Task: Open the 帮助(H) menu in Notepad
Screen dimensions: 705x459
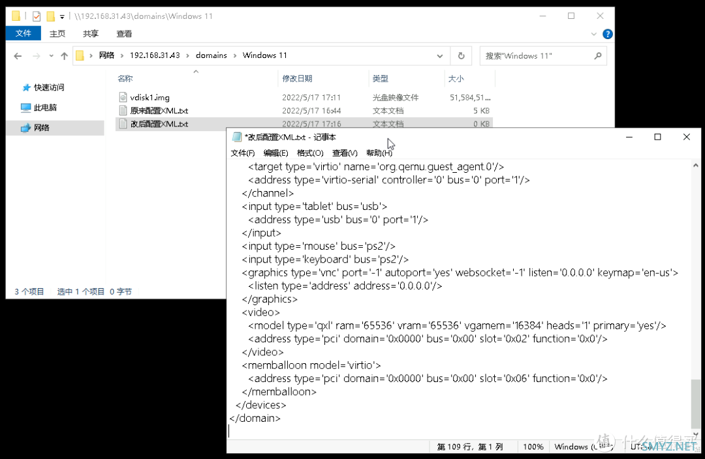Action: (x=379, y=153)
